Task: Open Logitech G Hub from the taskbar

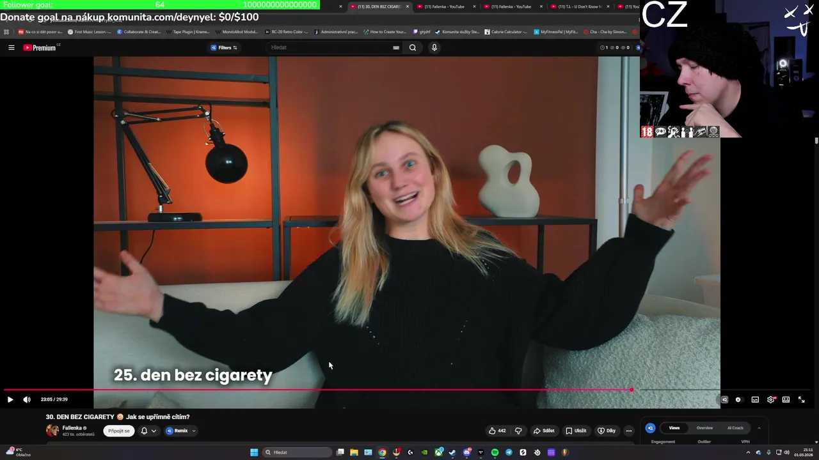Action: (410, 452)
